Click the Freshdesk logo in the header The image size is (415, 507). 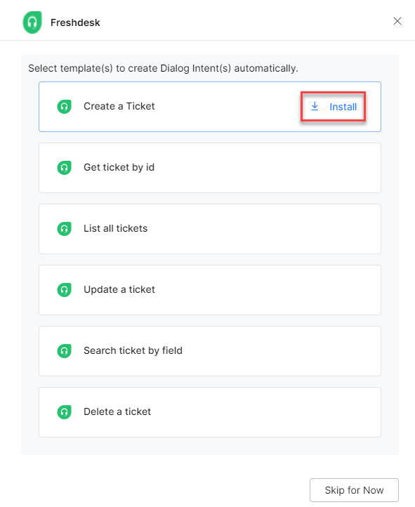(32, 22)
